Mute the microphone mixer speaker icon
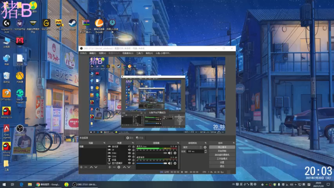The image size is (334, 188). (x=170, y=153)
